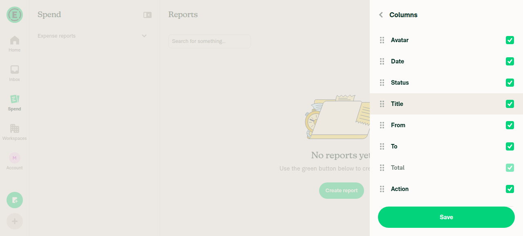Click the From column label
Screen dimensions: 523x236
click(x=398, y=125)
